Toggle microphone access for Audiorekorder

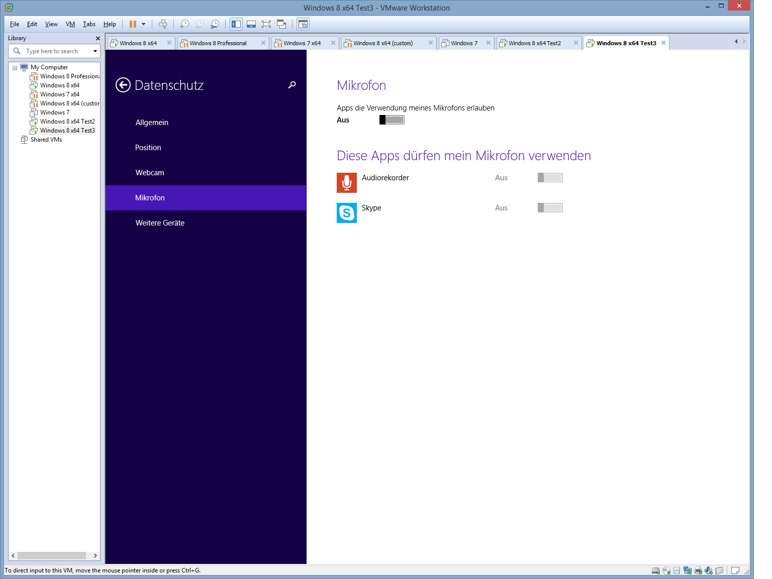(550, 178)
